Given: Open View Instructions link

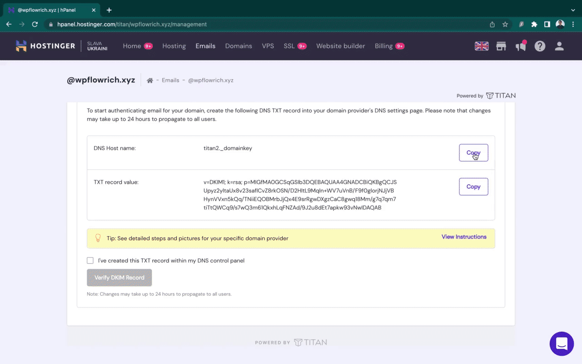Looking at the screenshot, I should 464,237.
